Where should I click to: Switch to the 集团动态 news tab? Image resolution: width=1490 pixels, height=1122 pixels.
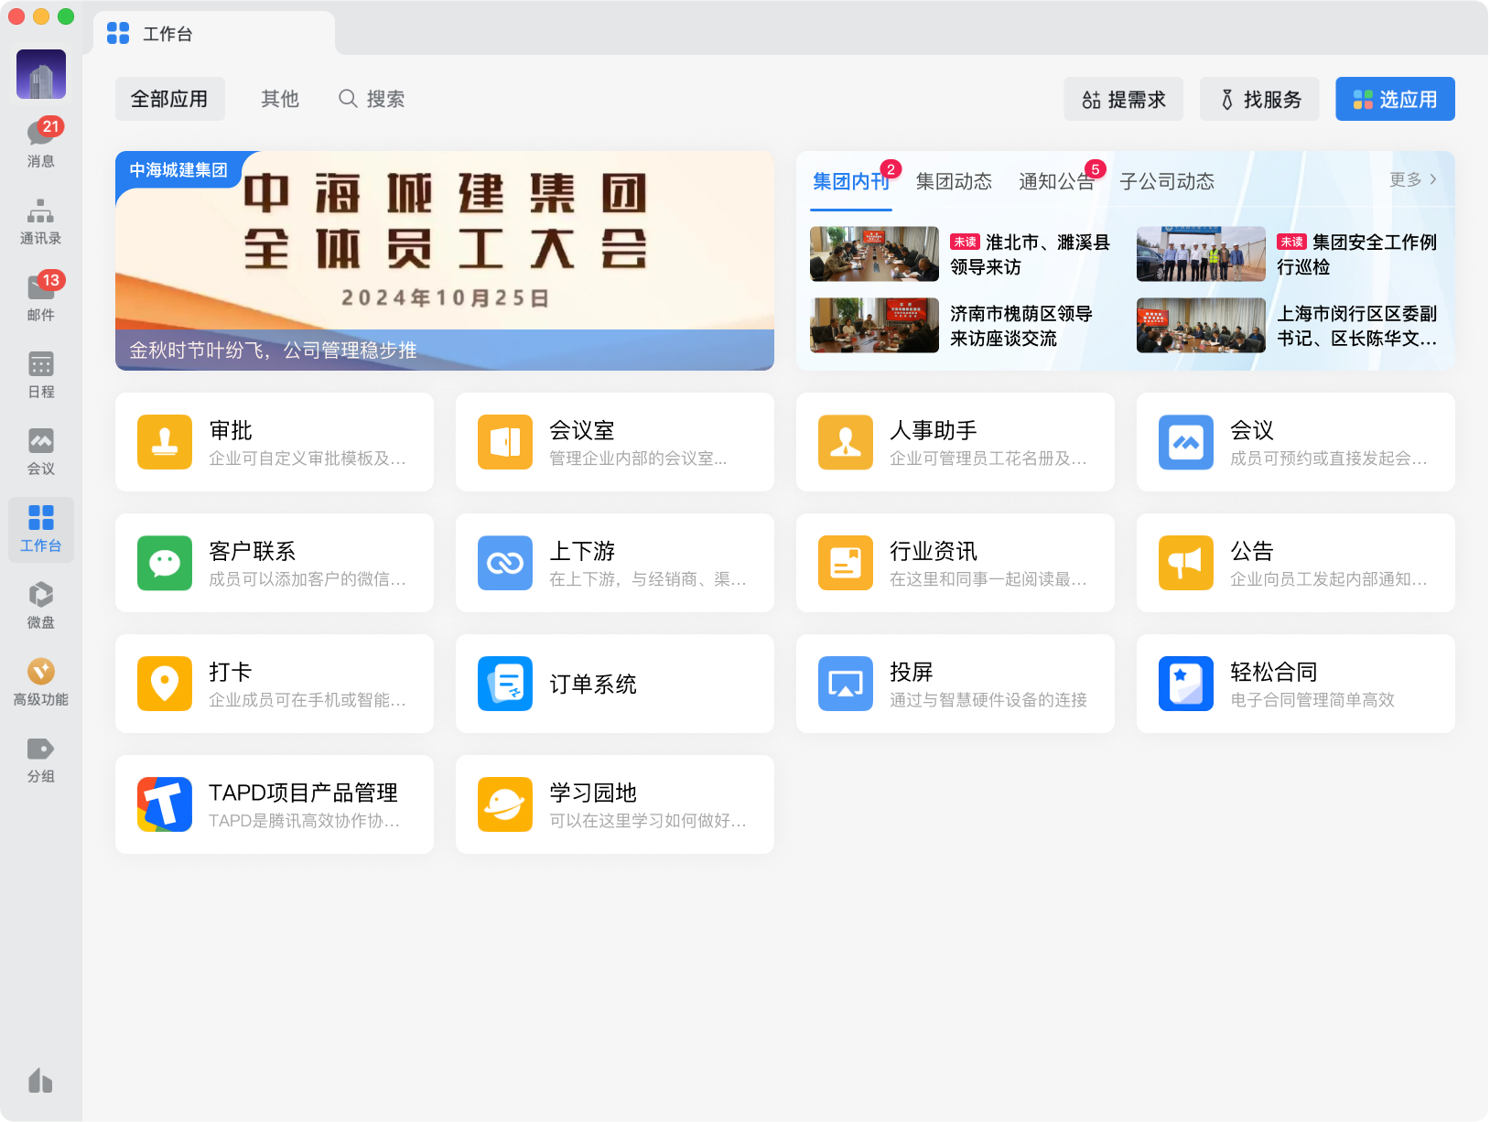click(x=954, y=181)
